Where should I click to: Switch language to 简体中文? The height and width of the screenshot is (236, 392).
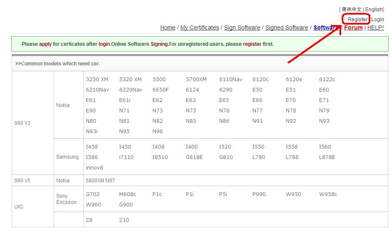[x=352, y=10]
